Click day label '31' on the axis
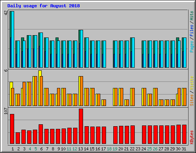The image size is (196, 153). pyautogui.click(x=184, y=149)
